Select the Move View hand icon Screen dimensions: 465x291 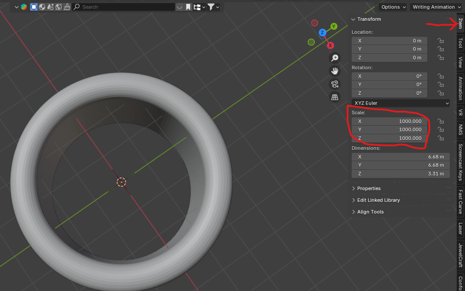[x=334, y=71]
